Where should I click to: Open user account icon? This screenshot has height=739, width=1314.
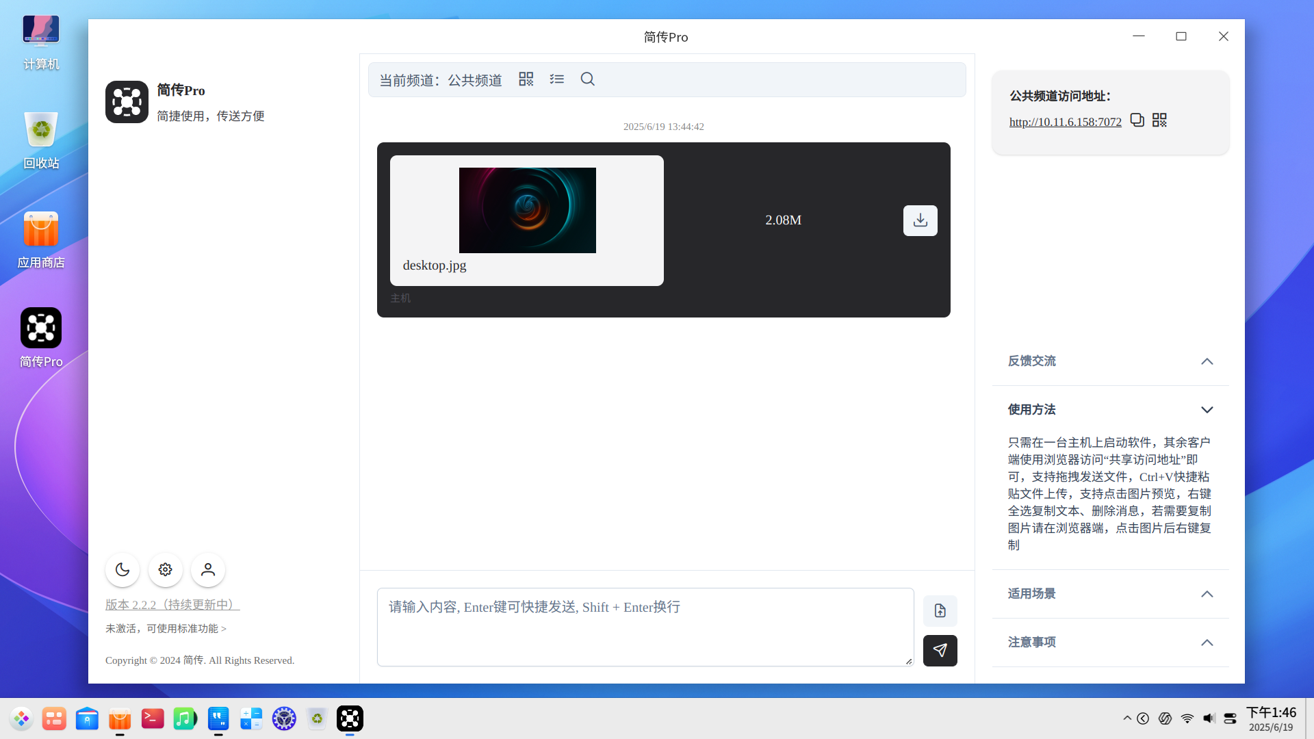pyautogui.click(x=208, y=569)
